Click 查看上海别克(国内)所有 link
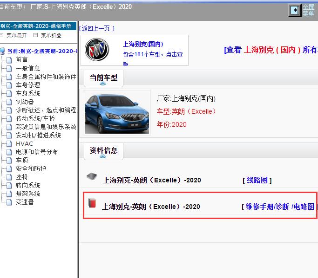The image size is (318, 278). (271, 50)
